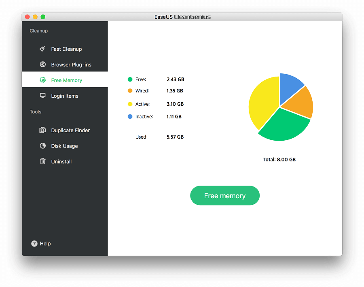
Task: Click the Active: label
Action: click(x=142, y=104)
